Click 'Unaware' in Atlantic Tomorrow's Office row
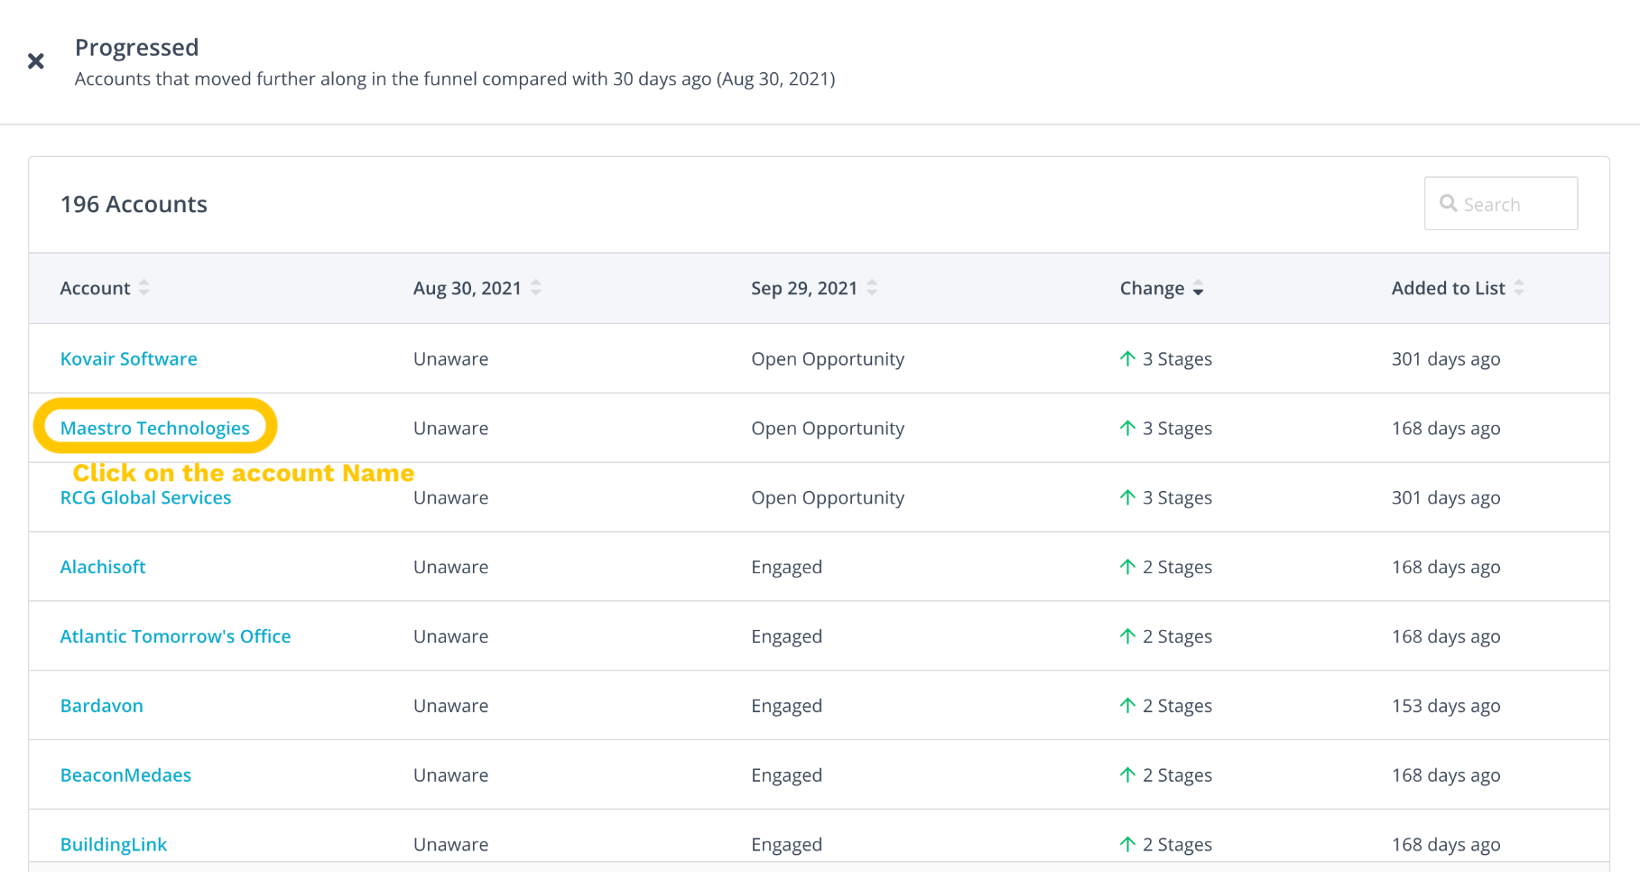Image resolution: width=1640 pixels, height=872 pixels. tap(450, 636)
